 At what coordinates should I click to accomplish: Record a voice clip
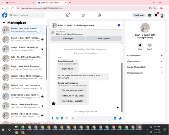point(52,118)
